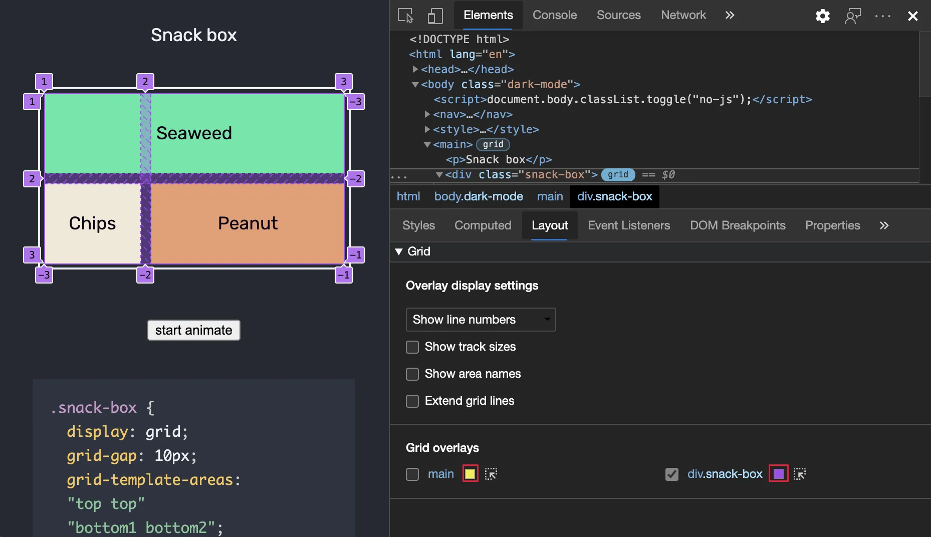This screenshot has height=537, width=931.
Task: Open the Network tab
Action: tap(683, 16)
